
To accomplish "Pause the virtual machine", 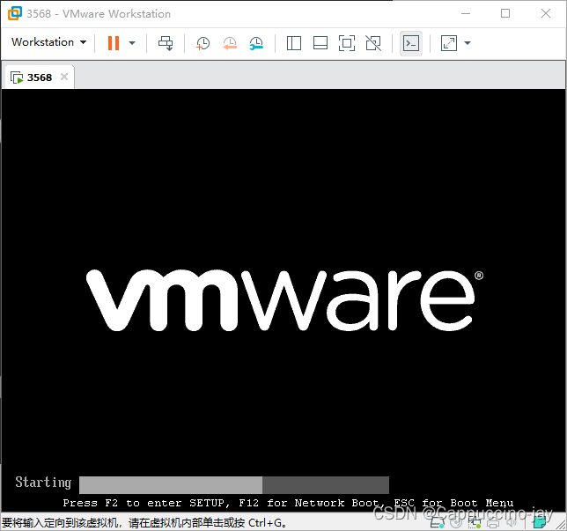I will (x=114, y=42).
